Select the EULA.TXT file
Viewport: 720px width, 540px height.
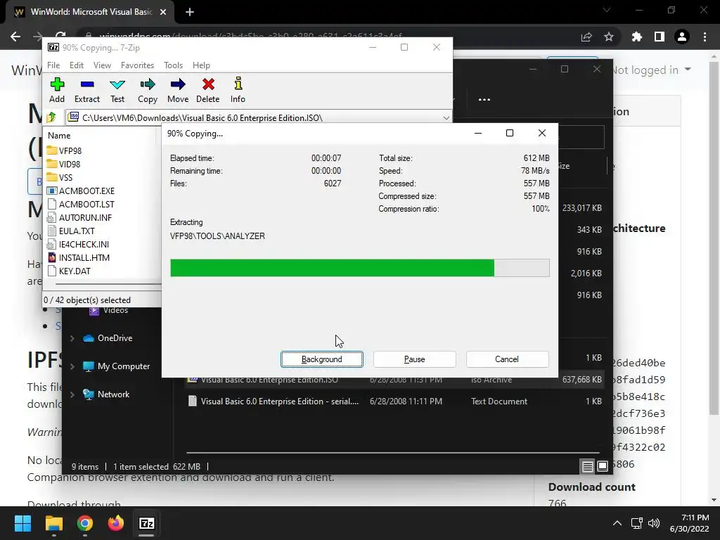[71, 231]
